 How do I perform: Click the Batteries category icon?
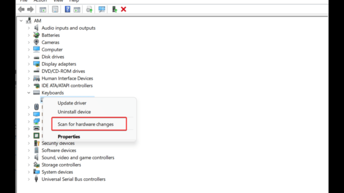36,35
